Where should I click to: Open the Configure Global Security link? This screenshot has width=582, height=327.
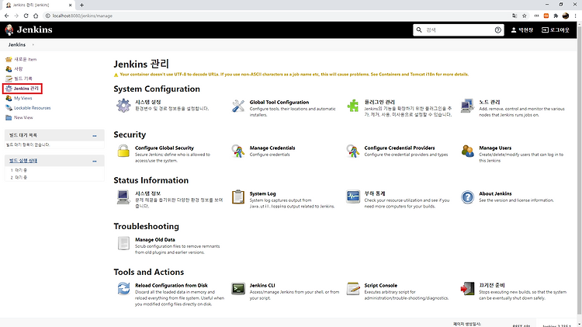(x=165, y=148)
